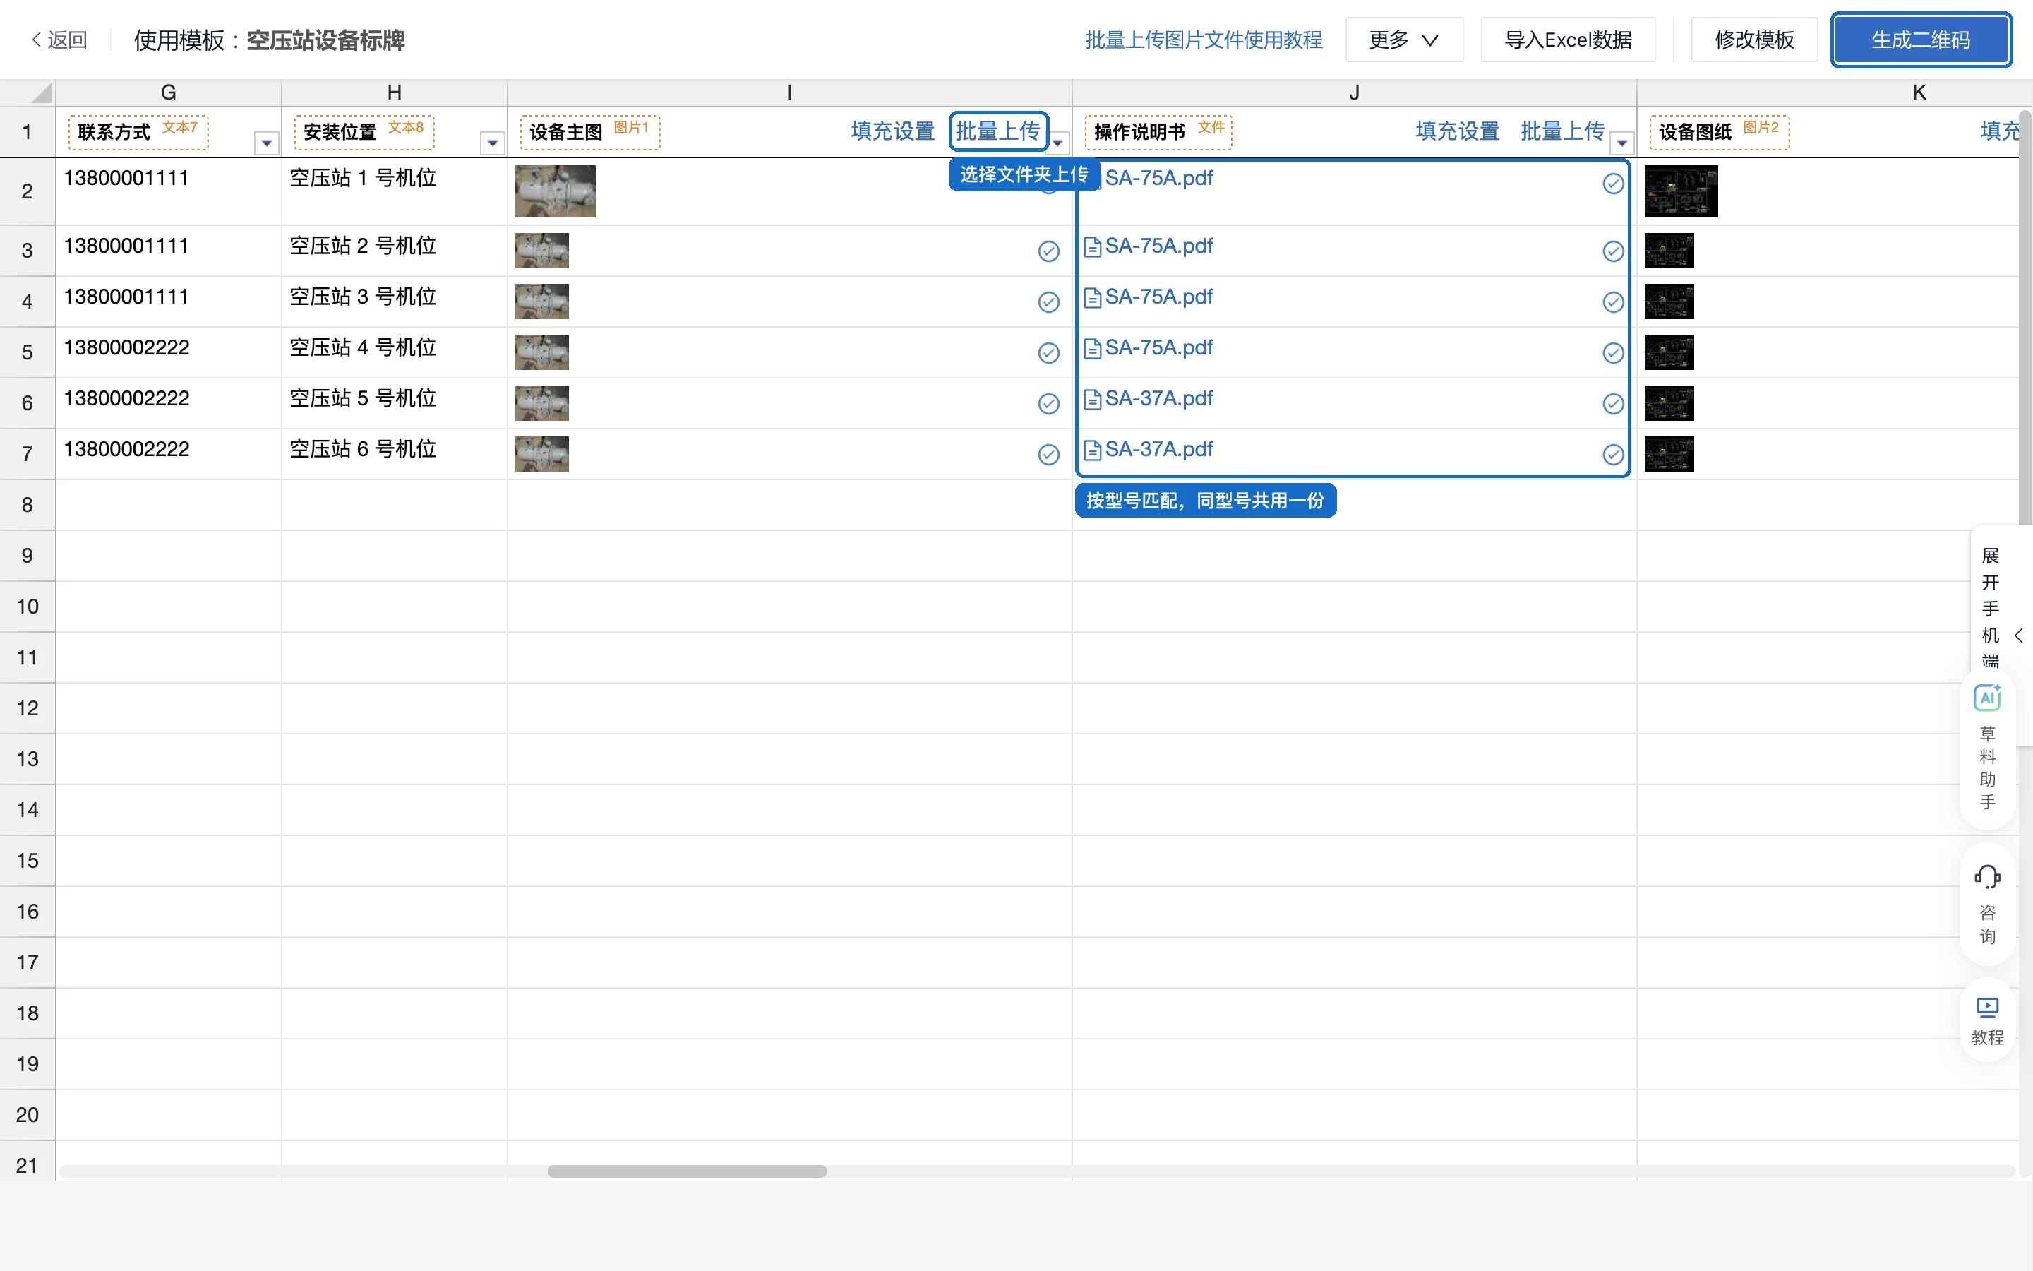Expand the 展开手机端 side panel arrow
The image size is (2033, 1271).
[2019, 635]
